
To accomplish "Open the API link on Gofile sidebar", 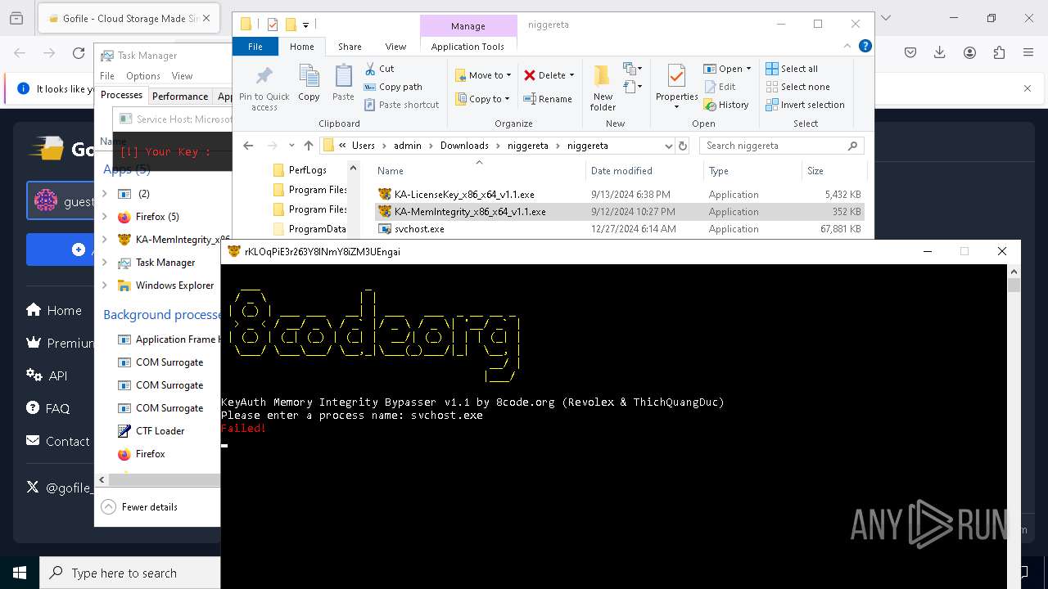I will pos(47,375).
